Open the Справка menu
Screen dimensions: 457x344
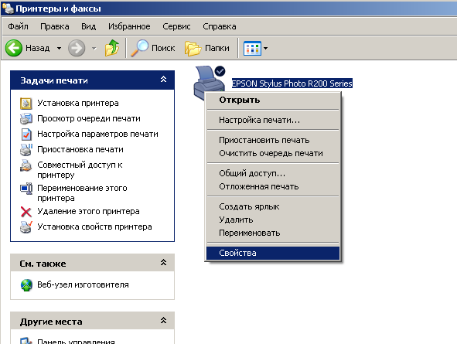tap(220, 26)
